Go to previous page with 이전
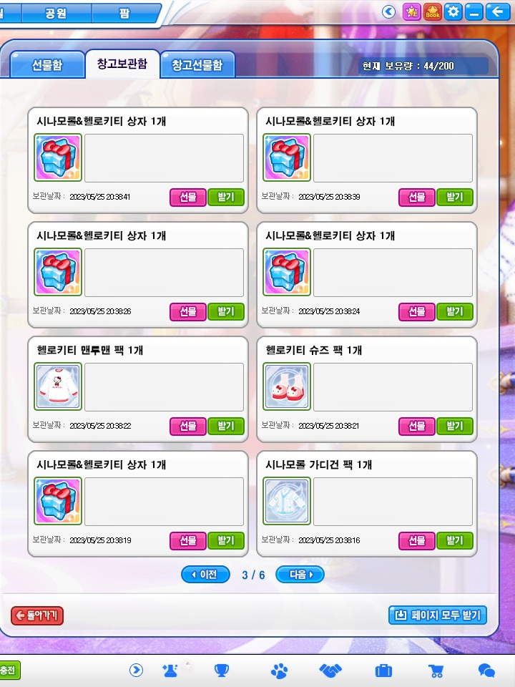Screen dimensions: 515x687 tap(205, 575)
